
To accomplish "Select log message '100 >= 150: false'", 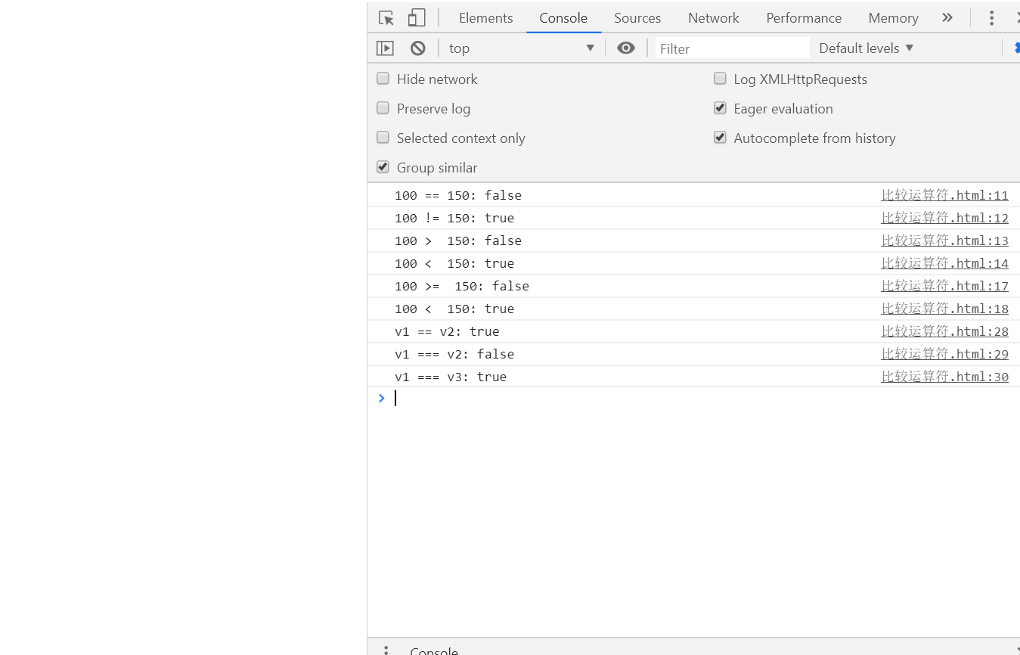I will point(462,286).
